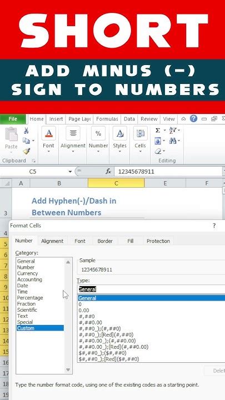Select Scientific in Category list
The height and width of the screenshot is (400, 225).
27,310
